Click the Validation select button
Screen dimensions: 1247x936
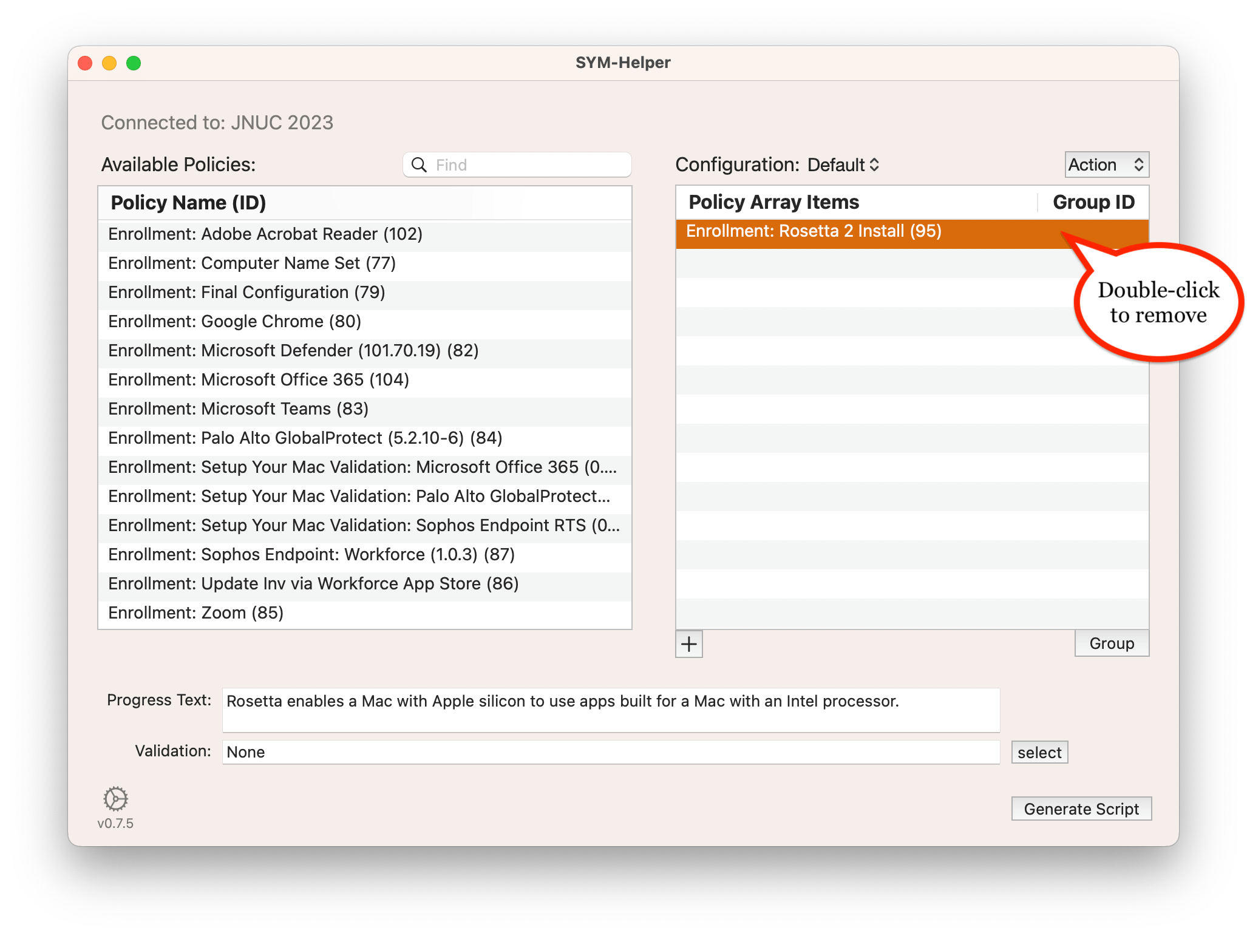point(1039,753)
